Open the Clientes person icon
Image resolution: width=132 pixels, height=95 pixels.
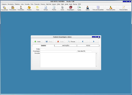tap(88, 8)
